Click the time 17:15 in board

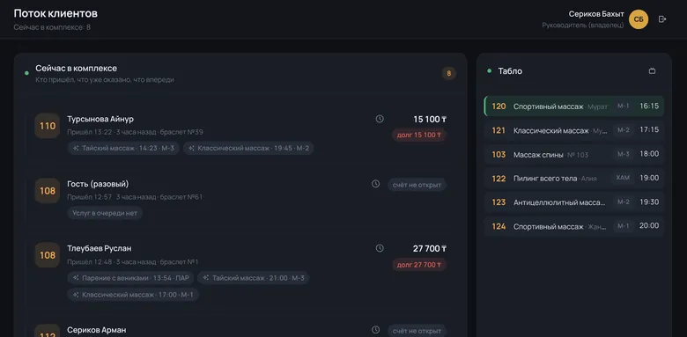[649, 130]
